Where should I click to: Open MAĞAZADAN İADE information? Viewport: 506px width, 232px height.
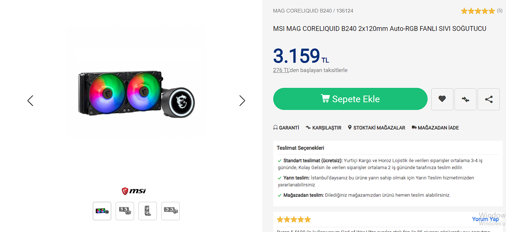point(435,128)
